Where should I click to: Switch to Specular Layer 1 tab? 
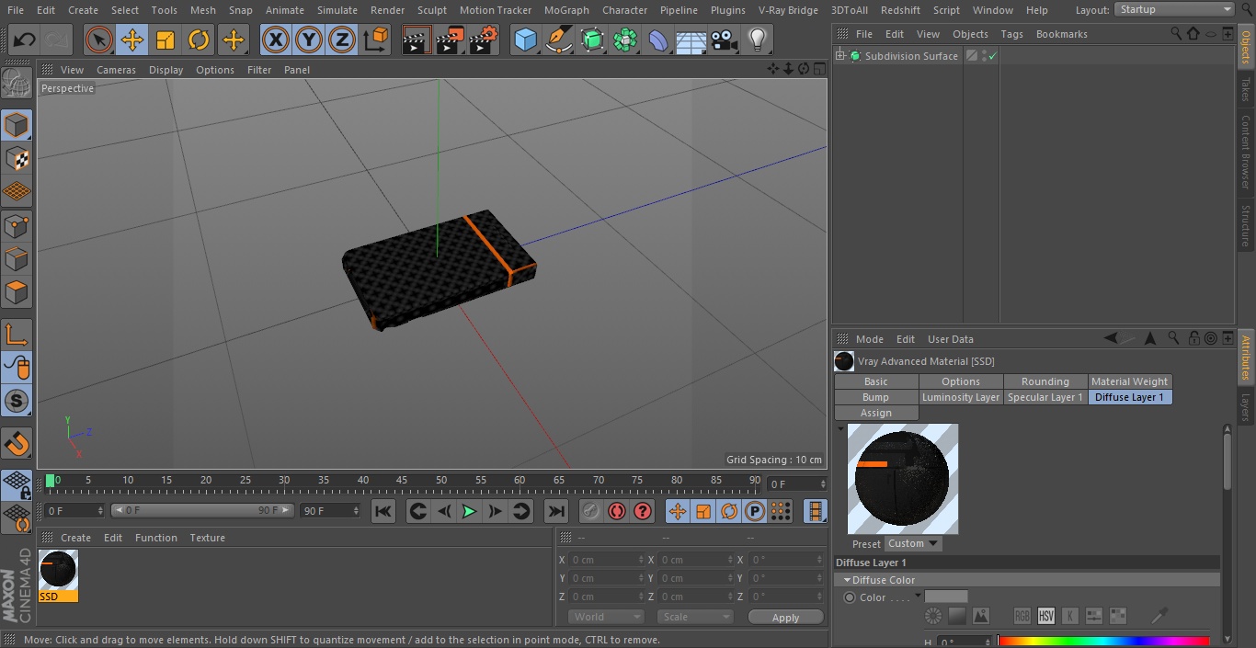pos(1045,397)
